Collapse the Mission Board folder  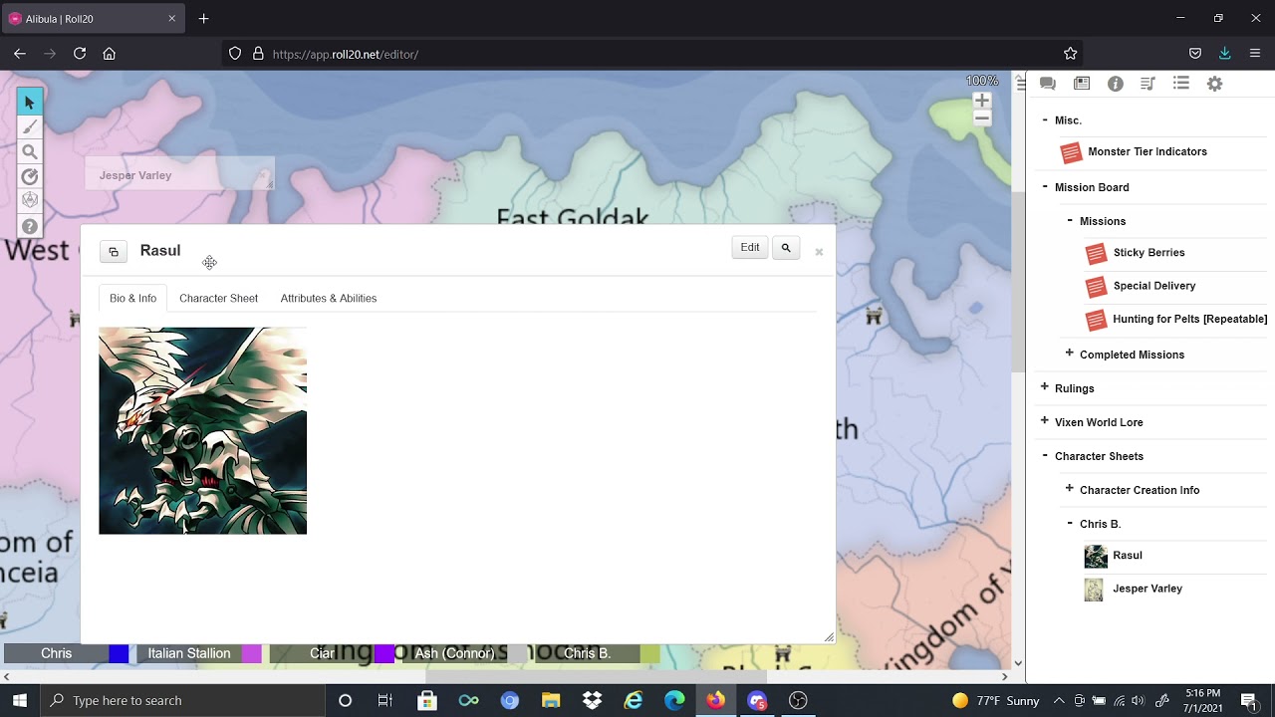[1045, 186]
